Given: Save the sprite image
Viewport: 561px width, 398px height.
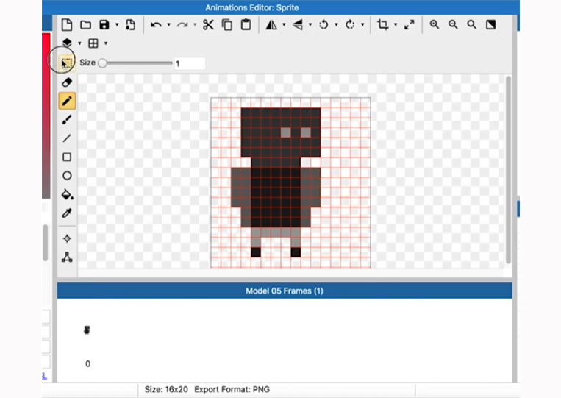Looking at the screenshot, I should 104,25.
